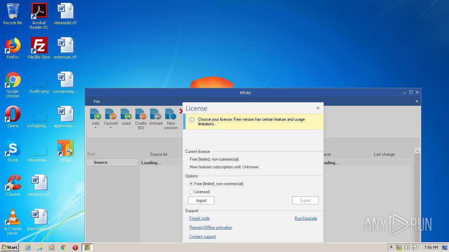
Task: Select the Source item in left panel
Action: click(112, 162)
